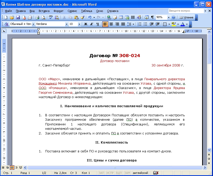This screenshot has width=213, height=176.
Task: Open the line spacing dropdown arrow
Action: 133,24
